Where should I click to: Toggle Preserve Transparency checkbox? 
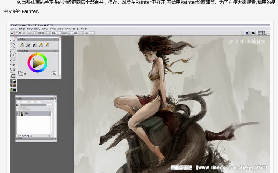tap(17, 107)
